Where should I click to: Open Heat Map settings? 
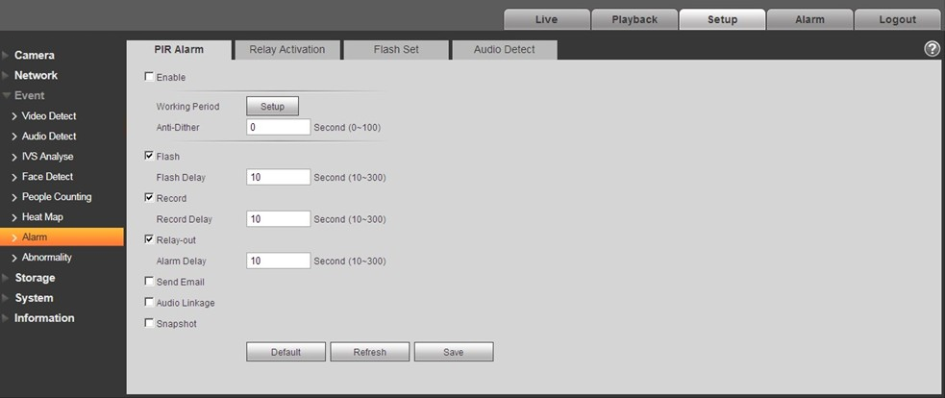pyautogui.click(x=42, y=217)
